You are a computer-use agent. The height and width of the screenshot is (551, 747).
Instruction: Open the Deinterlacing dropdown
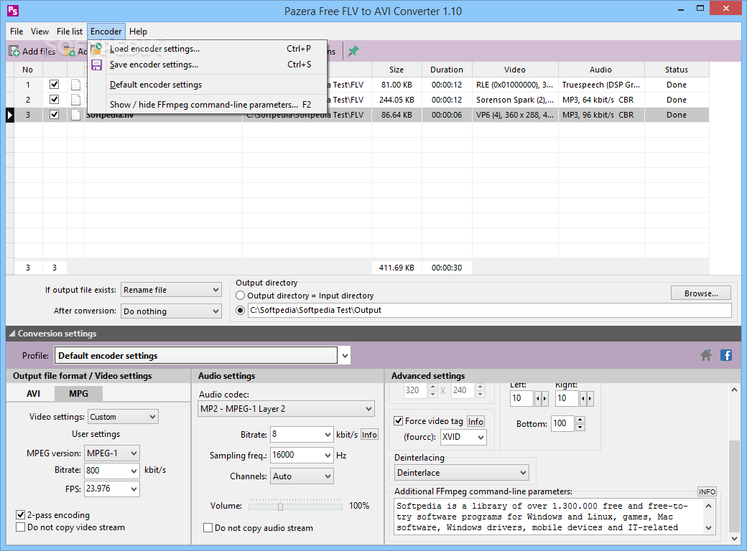(462, 473)
